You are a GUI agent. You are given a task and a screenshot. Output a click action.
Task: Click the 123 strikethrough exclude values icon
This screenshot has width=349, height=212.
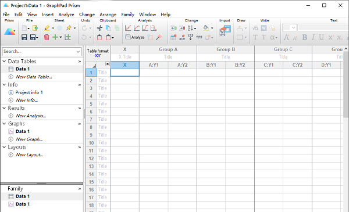[199, 37]
